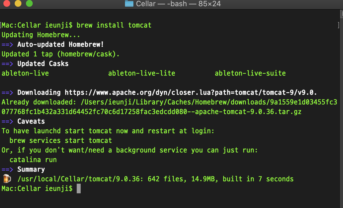343x208 pixels.
Task: Click 'built in 7 seconds' text
Action: (x=258, y=179)
